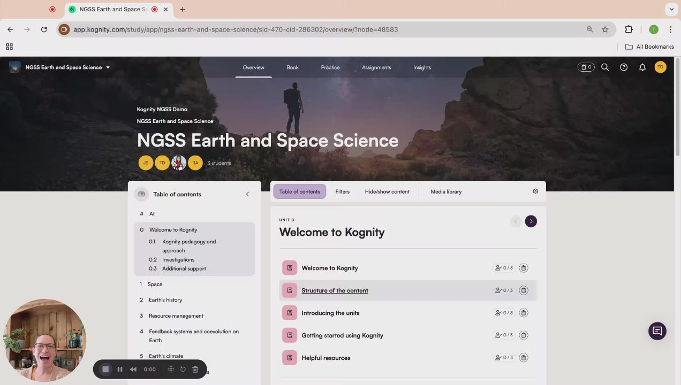Switch to the Overview tab

point(253,67)
